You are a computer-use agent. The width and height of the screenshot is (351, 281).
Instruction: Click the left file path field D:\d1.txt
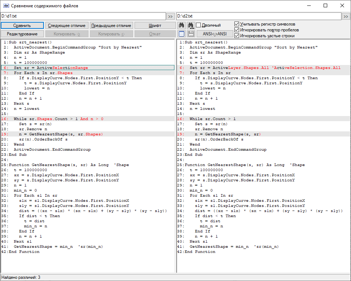point(83,16)
